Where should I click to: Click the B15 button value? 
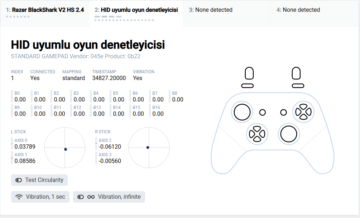(x=138, y=114)
